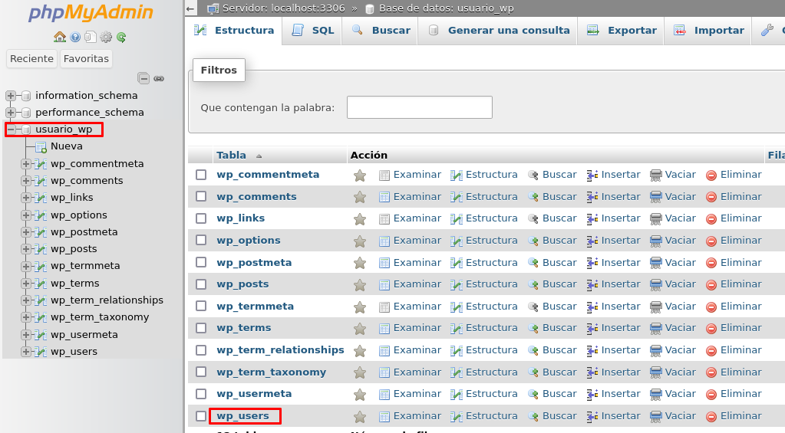This screenshot has height=433, width=785.
Task: Open the SQL tab
Action: pos(312,31)
